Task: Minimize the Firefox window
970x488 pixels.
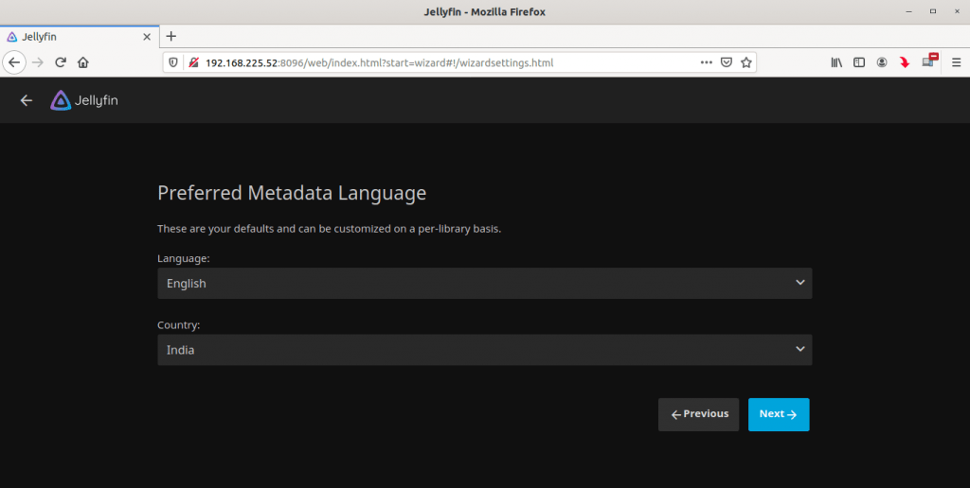Action: pyautogui.click(x=908, y=11)
